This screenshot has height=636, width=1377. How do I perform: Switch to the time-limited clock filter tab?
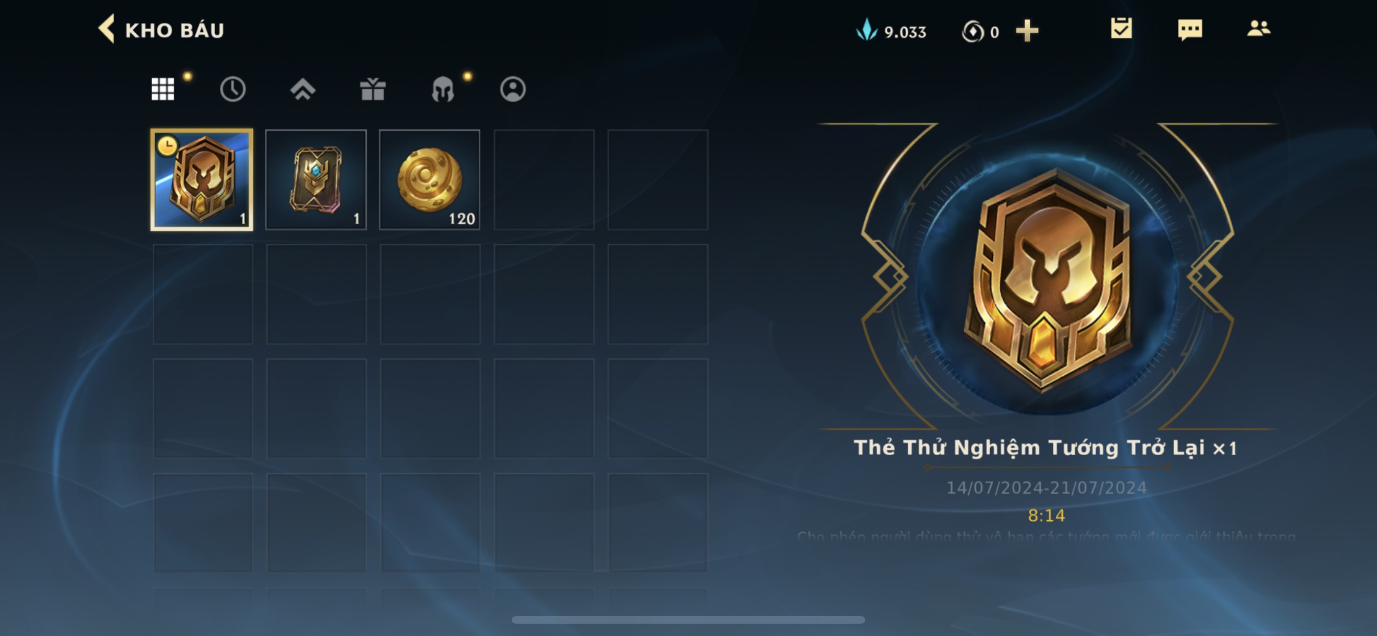(x=233, y=89)
